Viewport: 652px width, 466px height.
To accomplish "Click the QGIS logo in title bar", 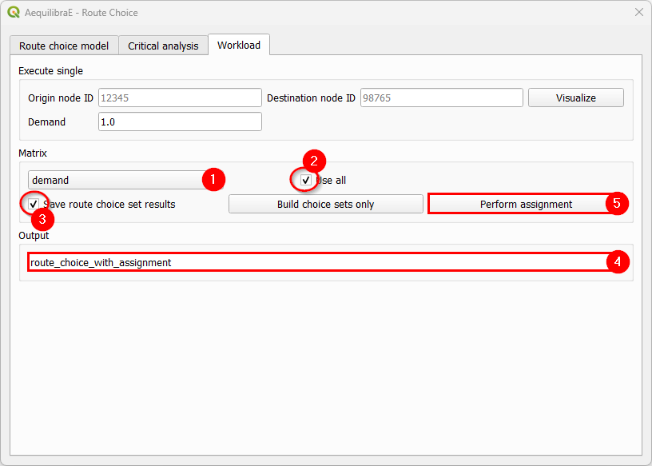I will click(13, 13).
